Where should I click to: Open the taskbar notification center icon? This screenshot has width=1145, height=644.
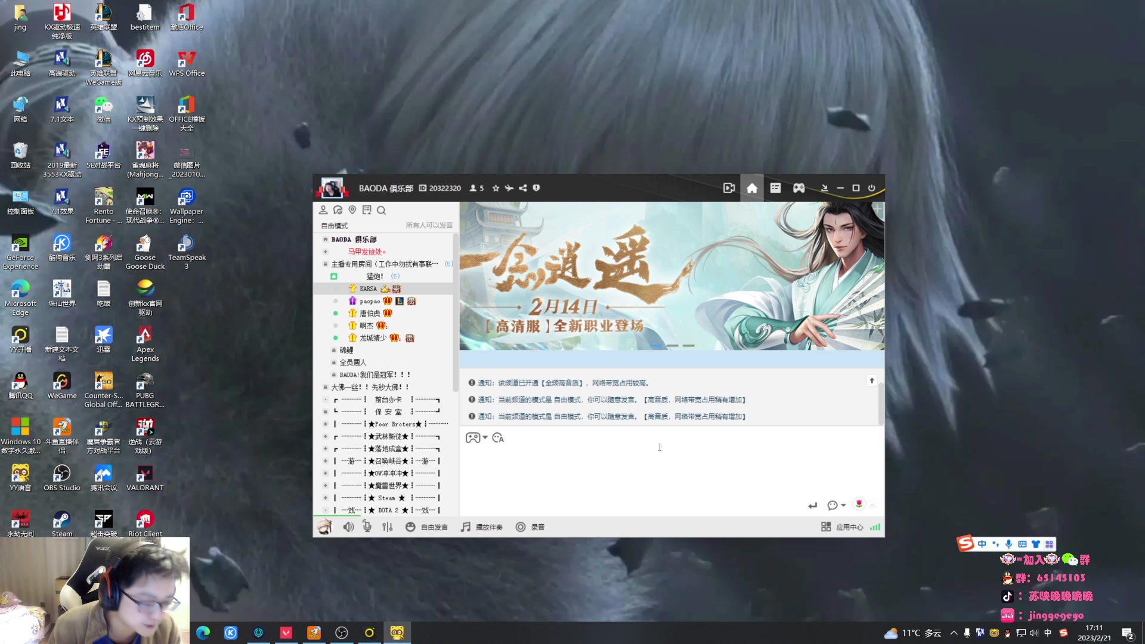click(1127, 633)
